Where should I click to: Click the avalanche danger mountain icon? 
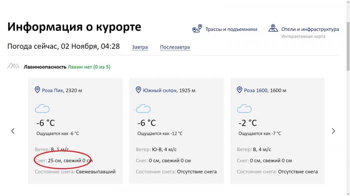[x=13, y=66]
